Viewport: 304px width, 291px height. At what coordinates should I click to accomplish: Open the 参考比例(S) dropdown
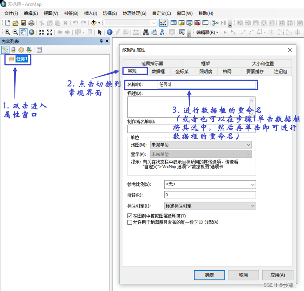(x=210, y=184)
